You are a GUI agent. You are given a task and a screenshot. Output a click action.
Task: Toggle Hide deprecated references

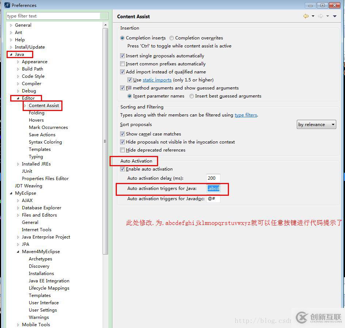[x=123, y=150]
